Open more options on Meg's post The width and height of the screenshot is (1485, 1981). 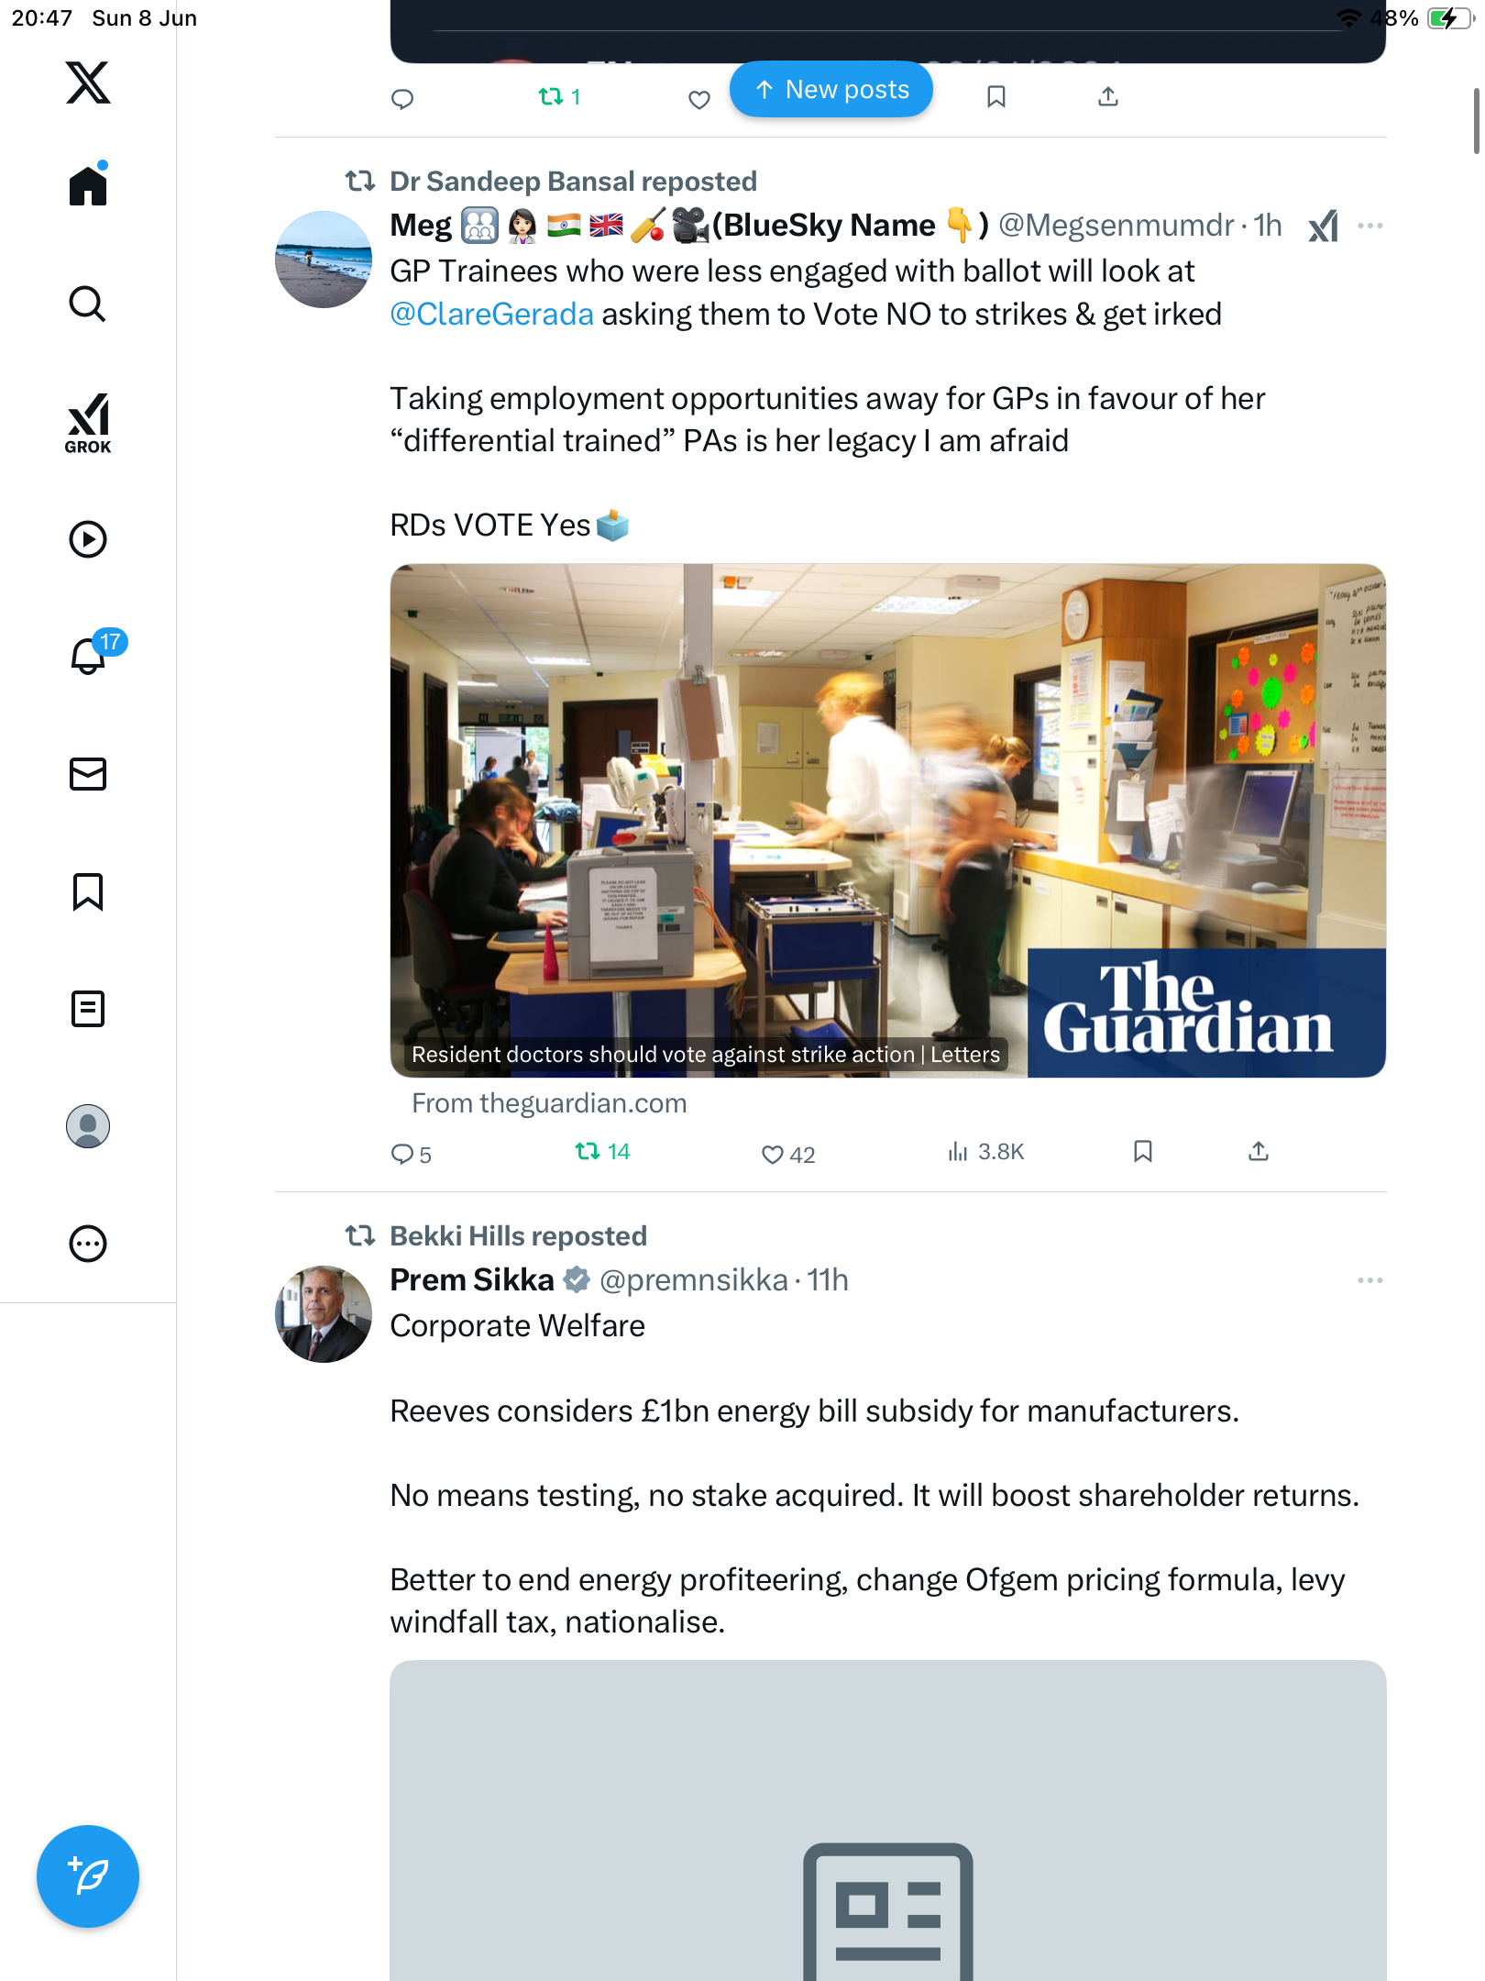[1369, 226]
